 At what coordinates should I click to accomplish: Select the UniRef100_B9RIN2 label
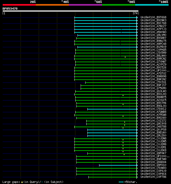pos(153,79)
